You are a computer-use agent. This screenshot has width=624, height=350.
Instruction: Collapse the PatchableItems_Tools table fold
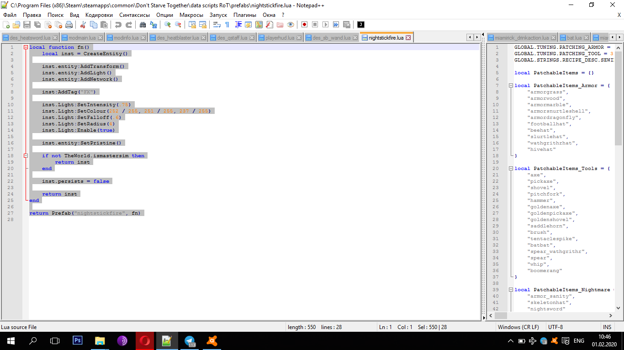pyautogui.click(x=511, y=169)
